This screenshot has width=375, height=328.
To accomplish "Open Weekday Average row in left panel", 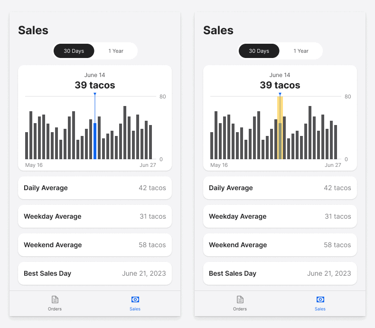I will coord(95,216).
